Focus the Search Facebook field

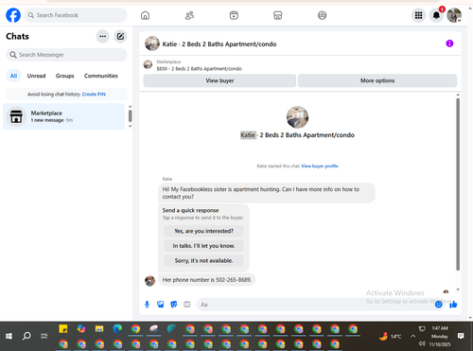point(76,15)
